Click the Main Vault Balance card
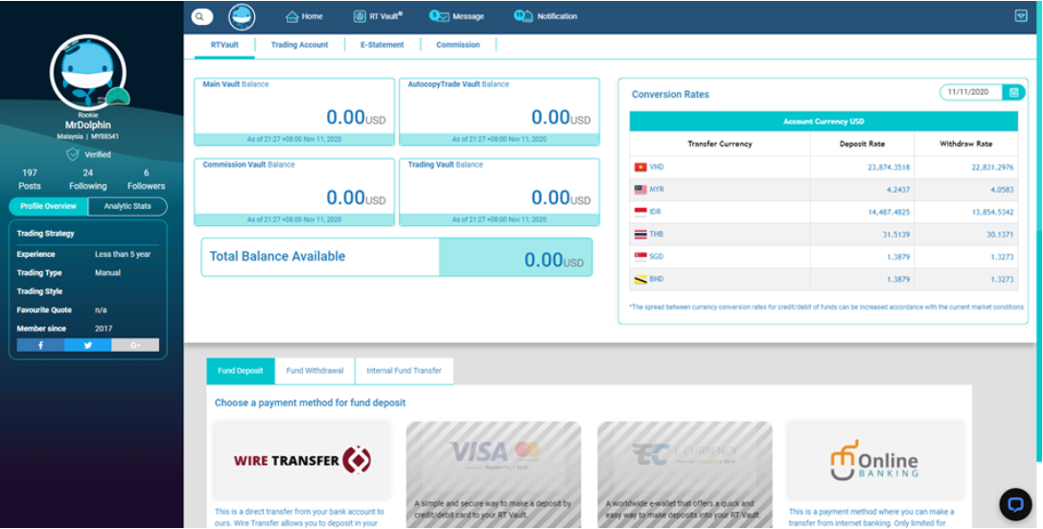Image resolution: width=1043 pixels, height=529 pixels. tap(294, 112)
